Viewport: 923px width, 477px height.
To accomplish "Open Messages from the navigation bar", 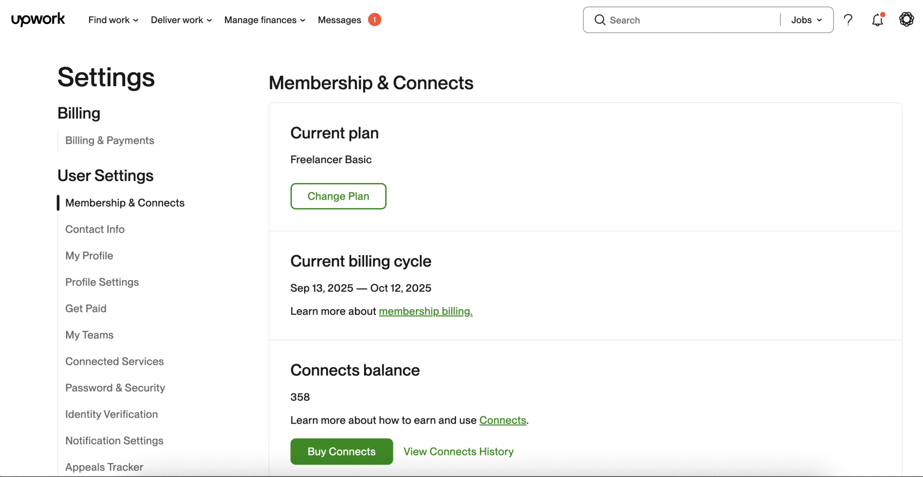I will (339, 19).
